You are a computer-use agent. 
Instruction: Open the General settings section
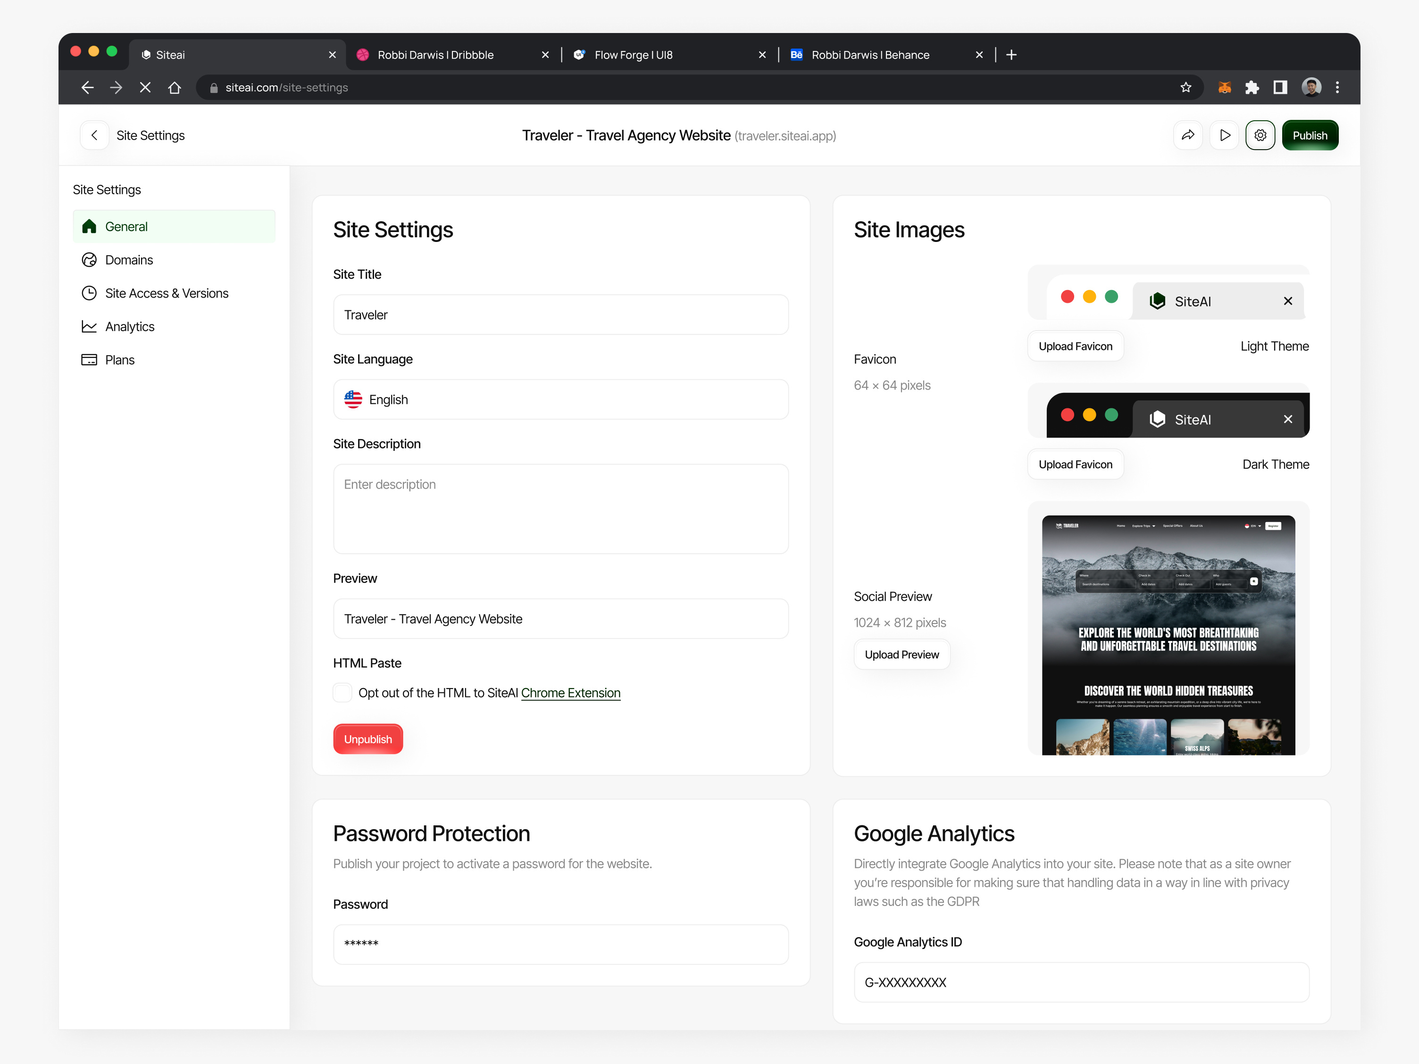174,226
